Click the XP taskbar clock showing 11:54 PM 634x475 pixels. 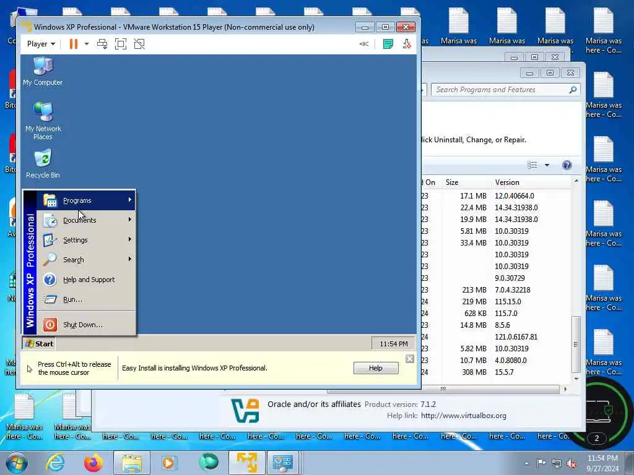393,344
